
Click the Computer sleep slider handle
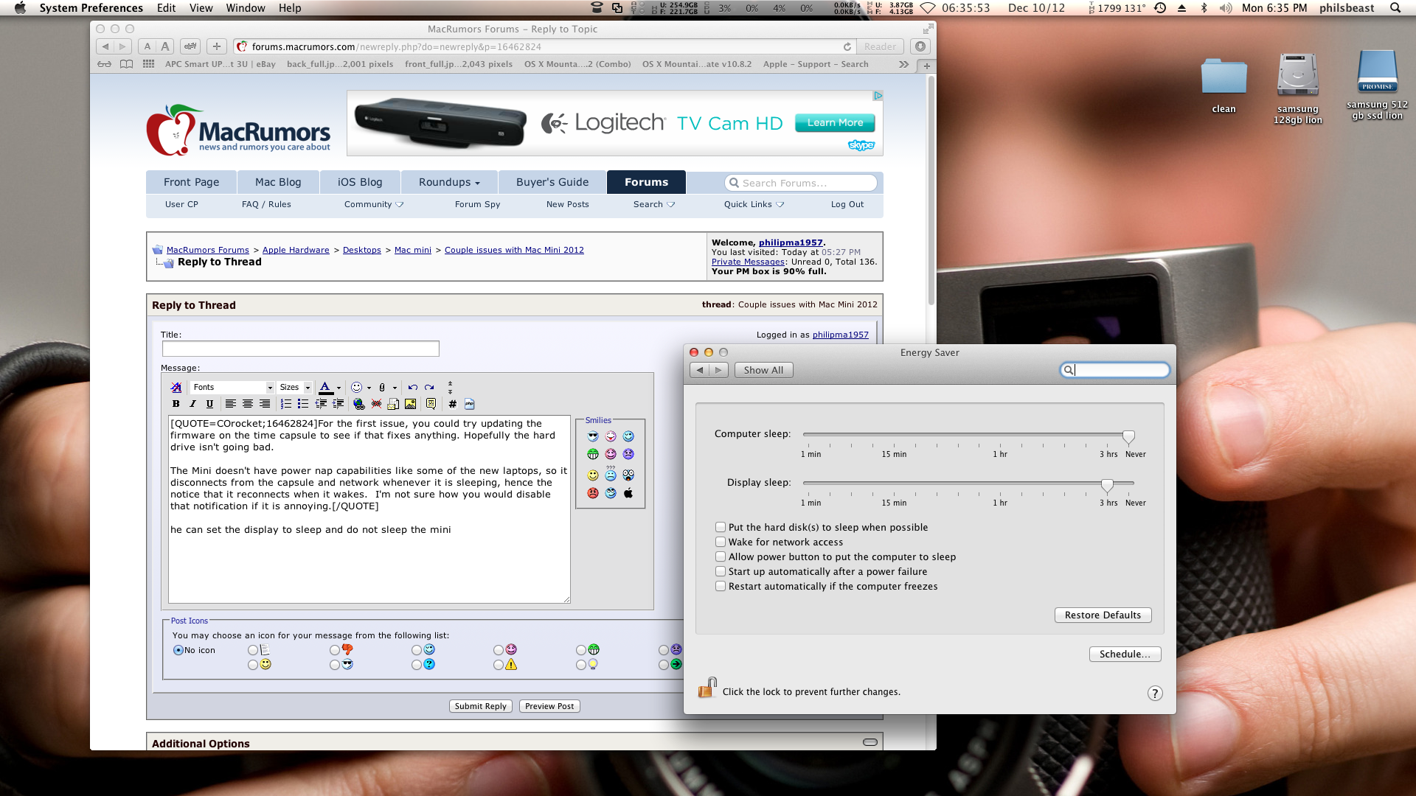pos(1128,436)
